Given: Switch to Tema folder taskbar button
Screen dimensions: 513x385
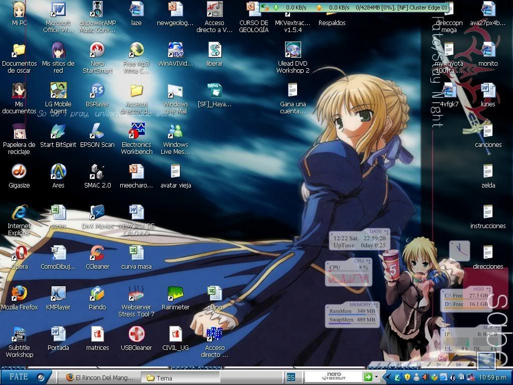Looking at the screenshot, I should pyautogui.click(x=180, y=377).
